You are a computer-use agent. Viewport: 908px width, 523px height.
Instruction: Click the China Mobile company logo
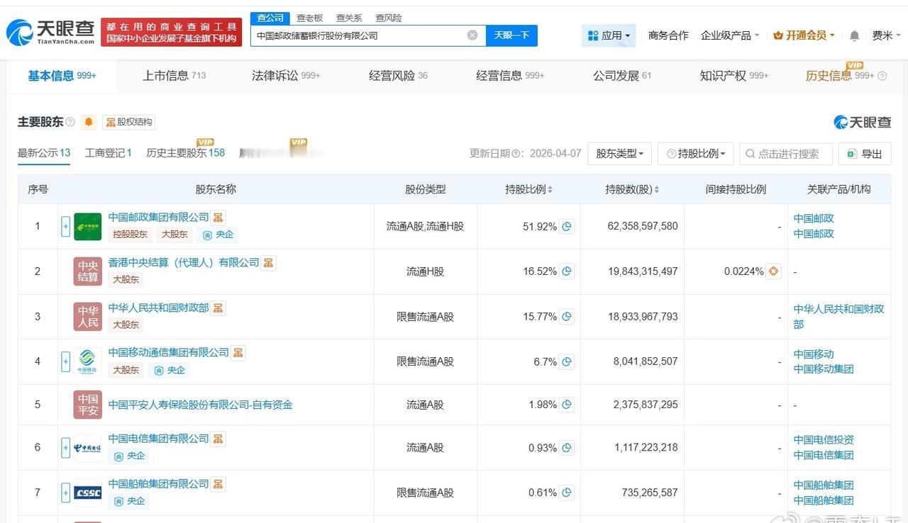tap(88, 361)
